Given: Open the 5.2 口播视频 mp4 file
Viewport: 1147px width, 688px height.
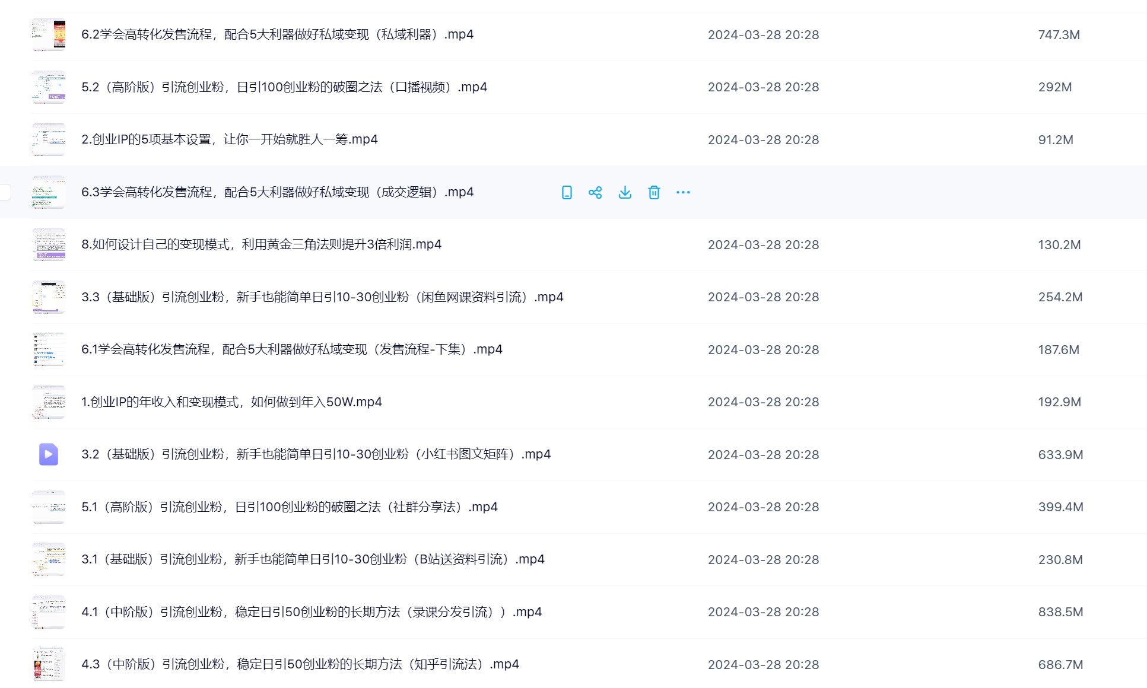Looking at the screenshot, I should (284, 87).
